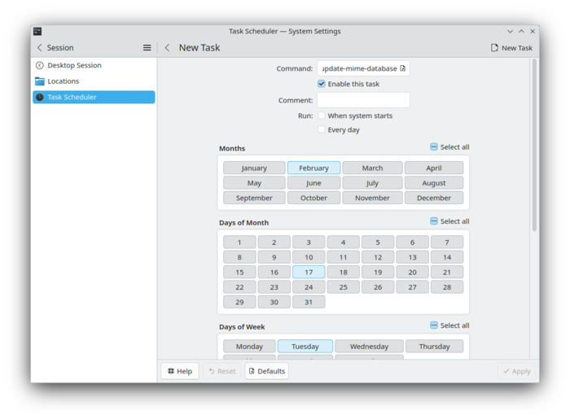Open the hamburger menu in the sidebar header
This screenshot has height=419, width=570.
pos(147,47)
